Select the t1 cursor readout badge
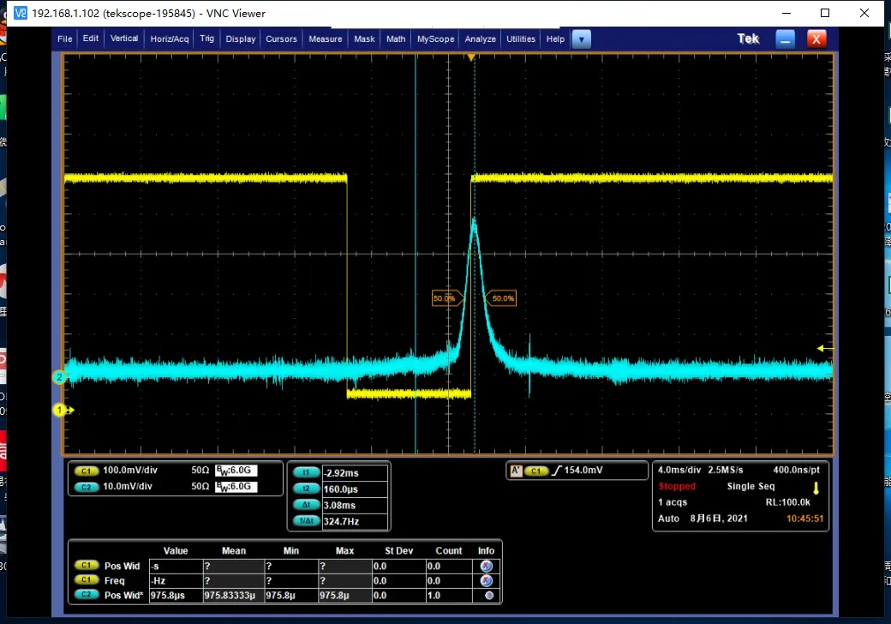The image size is (891, 624). click(305, 472)
